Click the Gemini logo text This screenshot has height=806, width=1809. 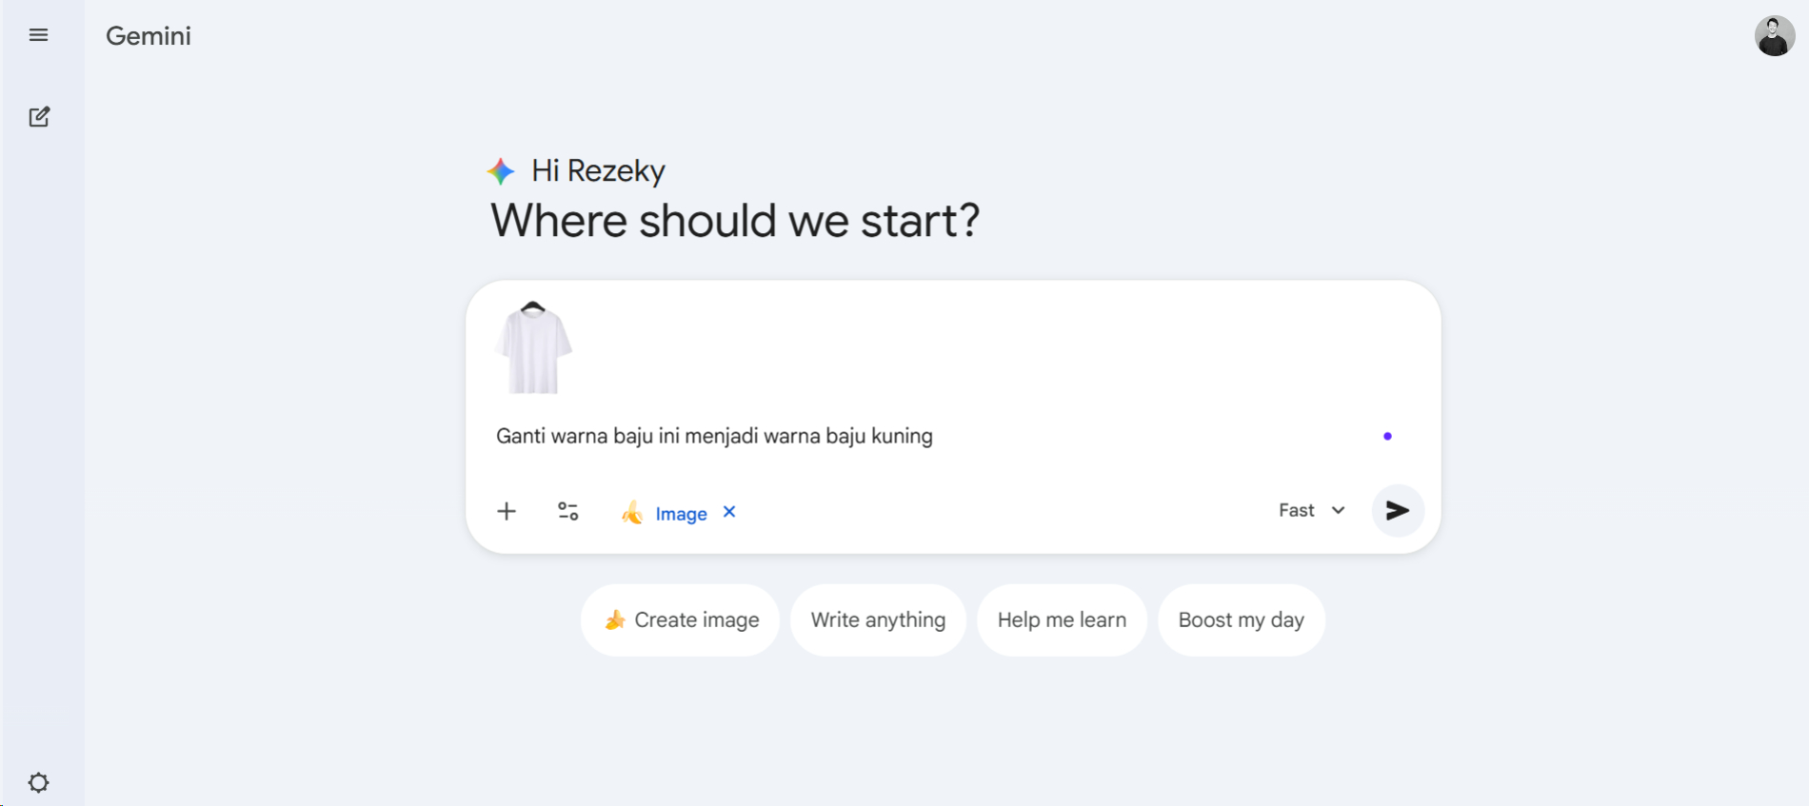coord(149,36)
